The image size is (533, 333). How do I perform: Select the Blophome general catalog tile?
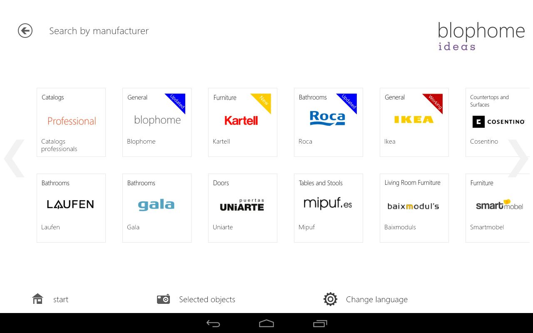157,122
